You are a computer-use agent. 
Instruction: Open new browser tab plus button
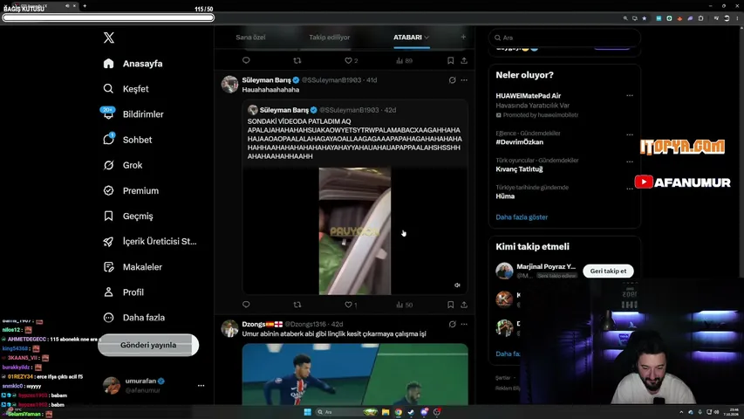coord(85,6)
